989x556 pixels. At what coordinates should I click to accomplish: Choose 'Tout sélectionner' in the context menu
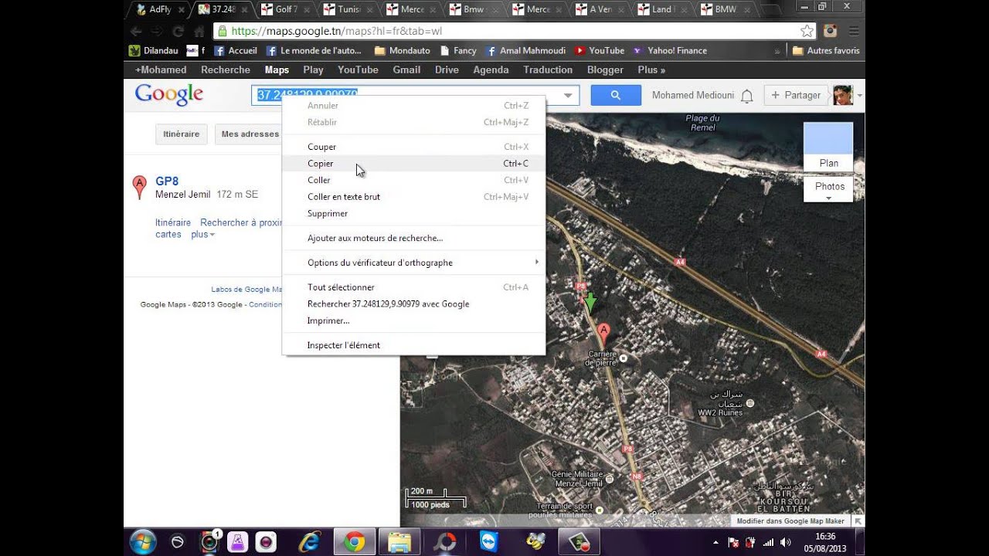pos(413,287)
